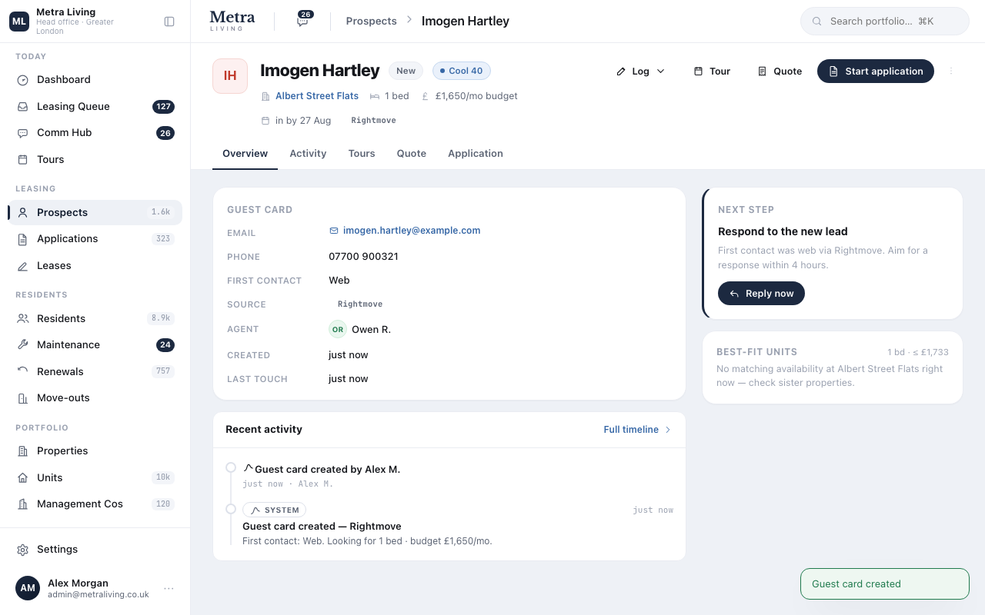Click the Best-Fit Units heading
Viewport: 985px width, 615px height.
[756, 352]
